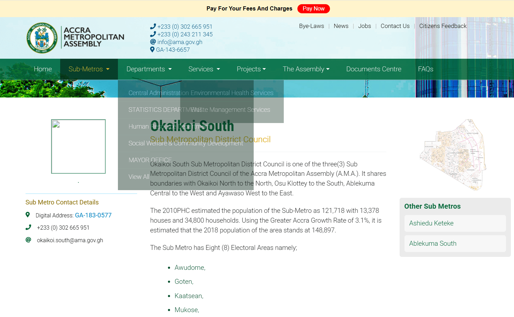Open the Citizens Feedback link
The height and width of the screenshot is (317, 514).
[443, 26]
